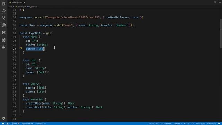Click the 'bookIds' field on line 16
Screen dimensions: 222x125
tap(106, 25)
